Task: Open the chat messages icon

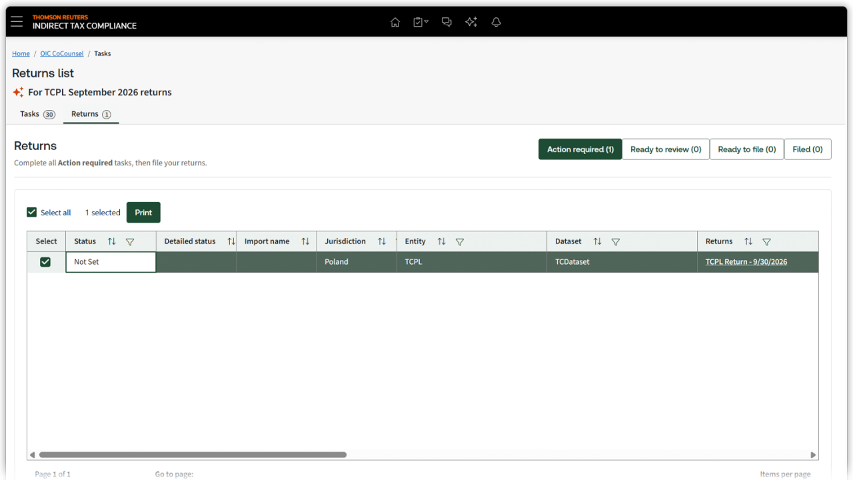Action: [446, 22]
